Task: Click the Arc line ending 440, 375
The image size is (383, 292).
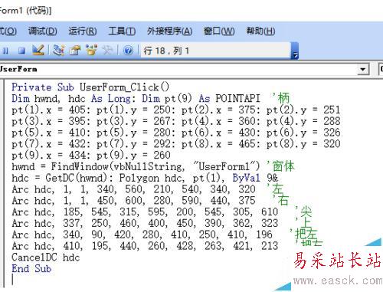Action: tap(133, 201)
